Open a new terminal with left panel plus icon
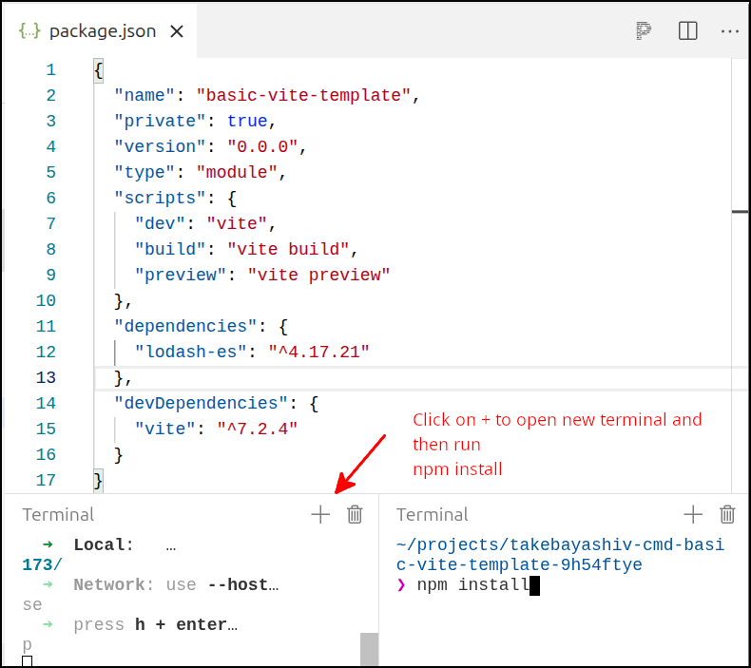751x668 pixels. [x=320, y=514]
